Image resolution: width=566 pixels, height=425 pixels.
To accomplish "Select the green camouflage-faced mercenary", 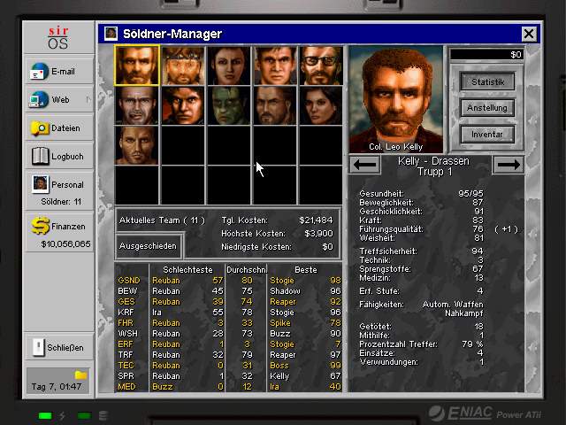I will pos(229,105).
